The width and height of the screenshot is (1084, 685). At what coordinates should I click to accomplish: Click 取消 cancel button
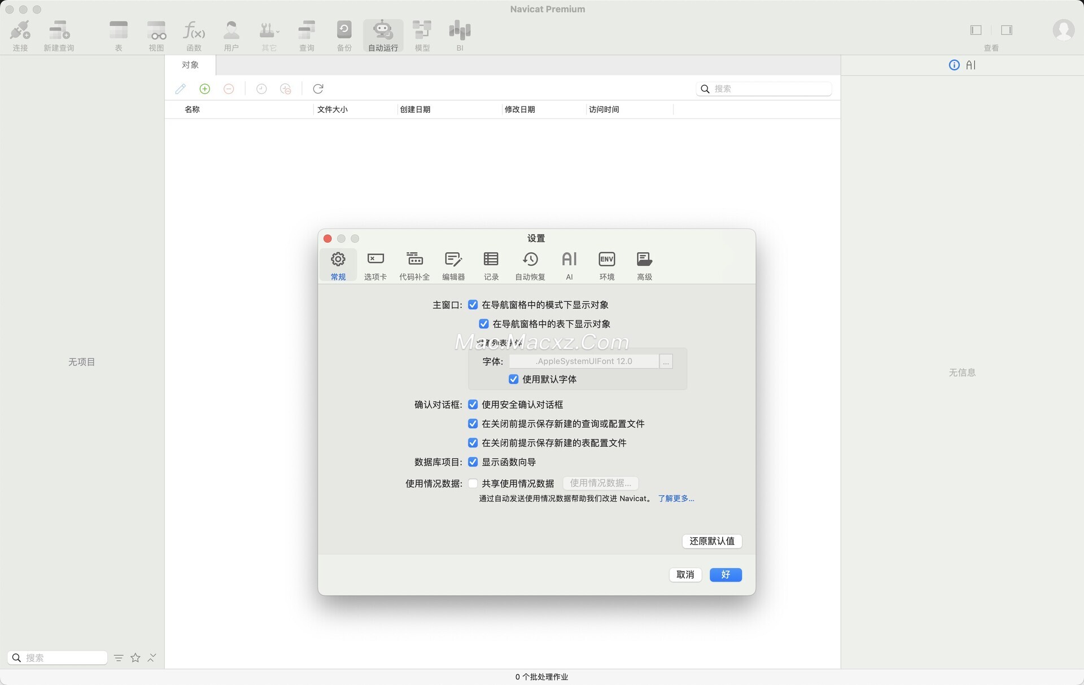point(685,574)
